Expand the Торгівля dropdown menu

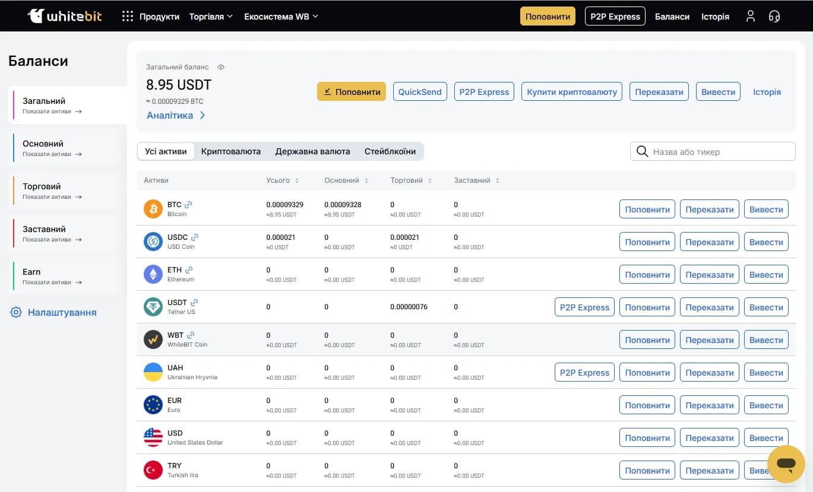coord(211,17)
